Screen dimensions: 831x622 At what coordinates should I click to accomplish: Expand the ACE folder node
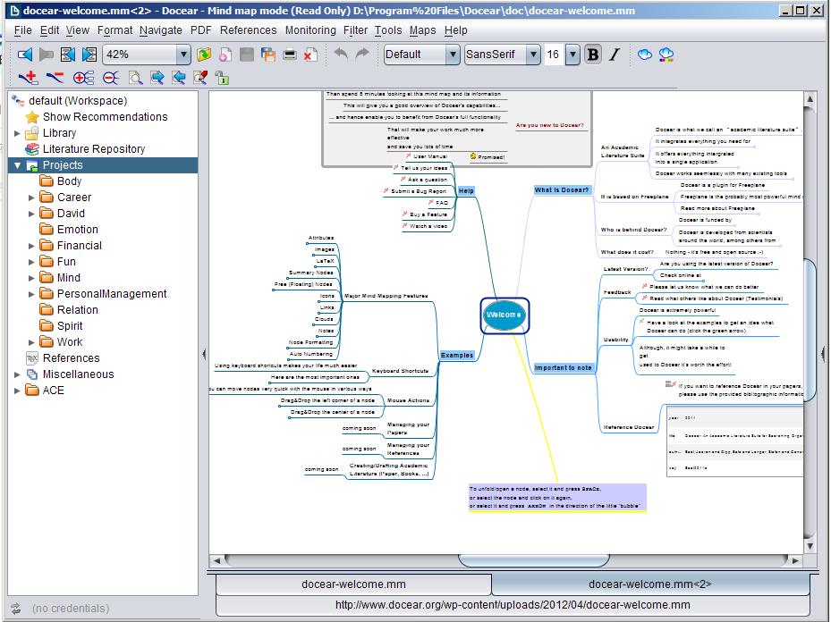[18, 391]
